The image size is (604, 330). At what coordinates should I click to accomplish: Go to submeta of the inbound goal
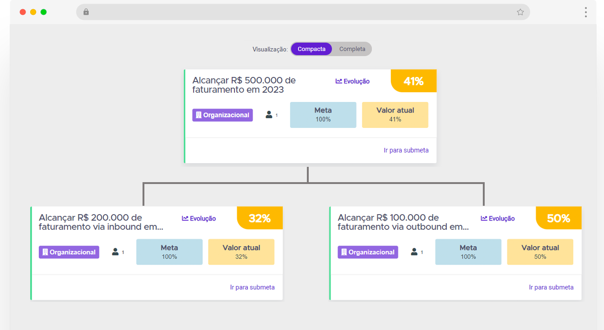point(252,287)
